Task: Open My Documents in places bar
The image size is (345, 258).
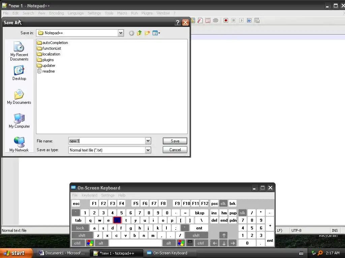Action: [19, 97]
